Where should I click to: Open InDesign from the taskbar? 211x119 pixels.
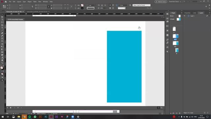pos(51,117)
